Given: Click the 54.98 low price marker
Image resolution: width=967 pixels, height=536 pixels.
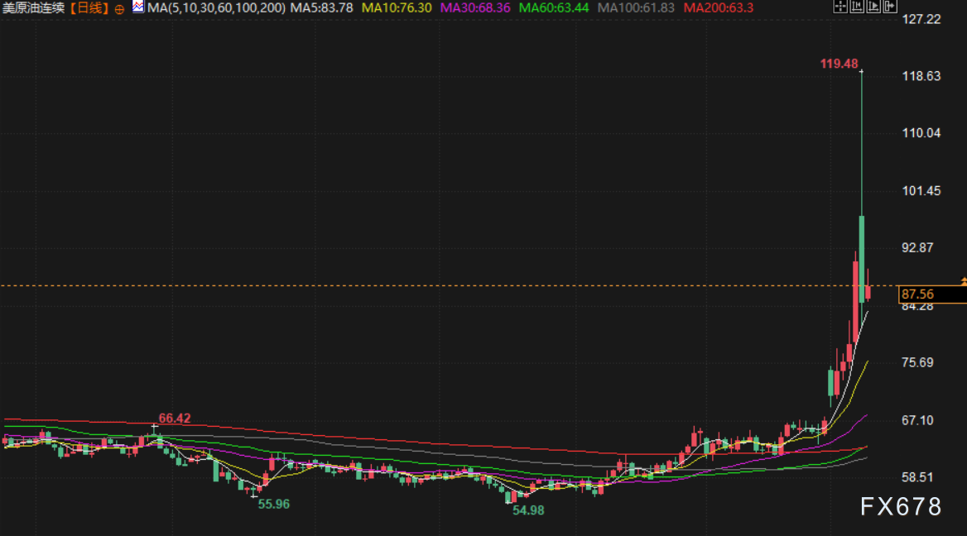Looking at the screenshot, I should (x=528, y=510).
